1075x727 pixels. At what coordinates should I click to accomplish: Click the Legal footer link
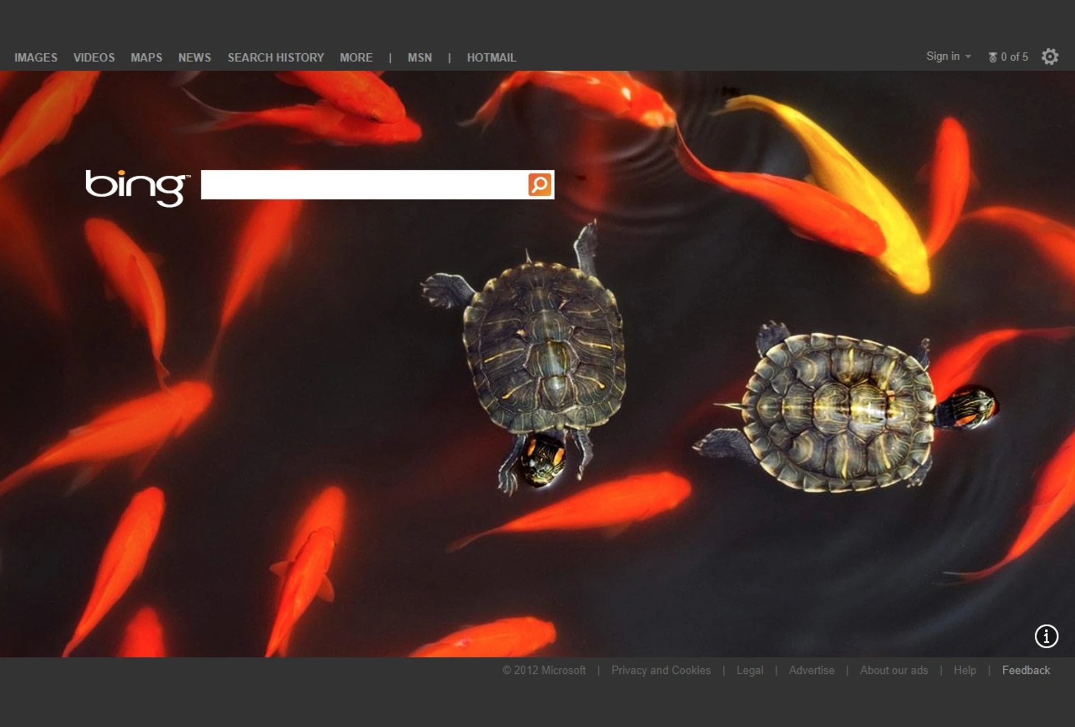click(750, 670)
